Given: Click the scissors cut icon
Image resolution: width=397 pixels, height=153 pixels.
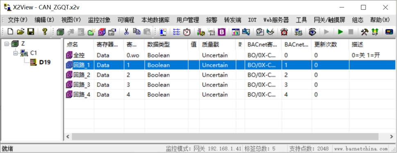Looking at the screenshot, I should pyautogui.click(x=126, y=32).
